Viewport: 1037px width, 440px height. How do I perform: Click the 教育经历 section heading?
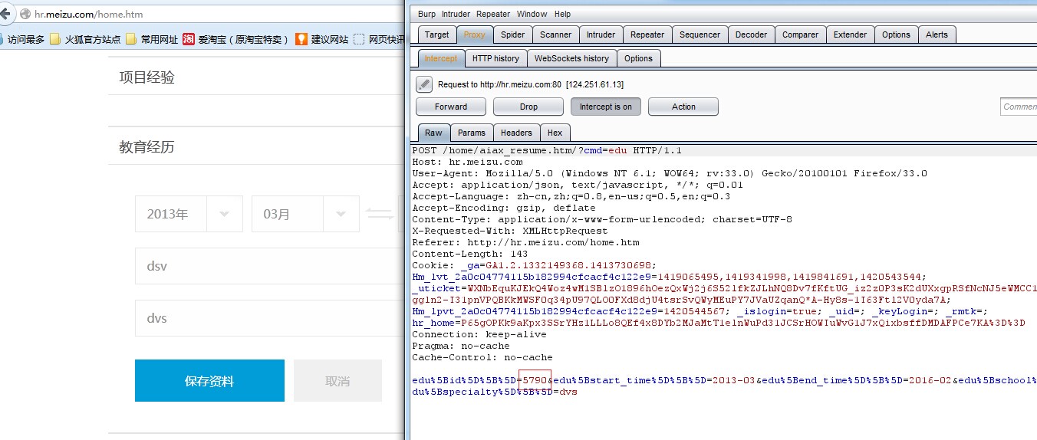(x=146, y=147)
